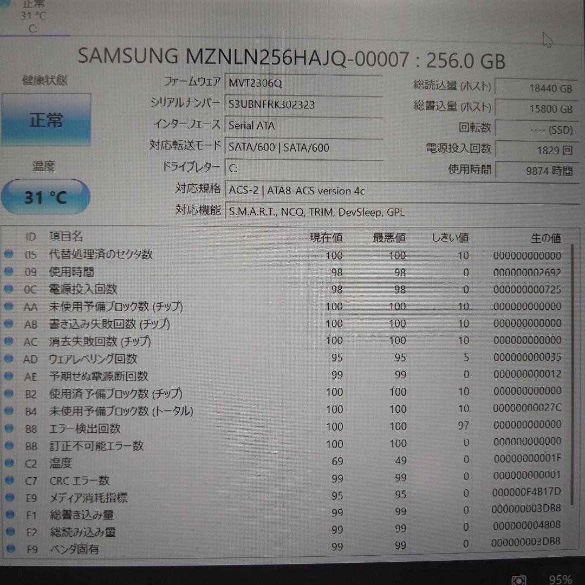The image size is (585, 585).
Task: Click status indicator for CRC エラー数
Action: click(x=9, y=480)
